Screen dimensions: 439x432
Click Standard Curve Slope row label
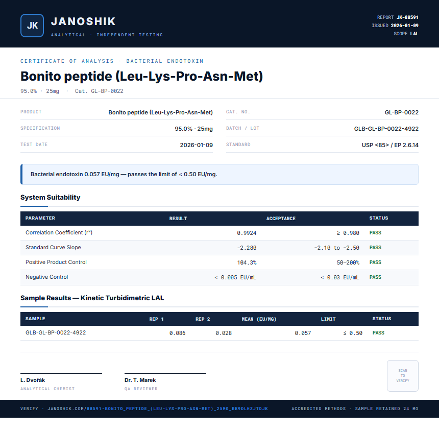tap(53, 247)
